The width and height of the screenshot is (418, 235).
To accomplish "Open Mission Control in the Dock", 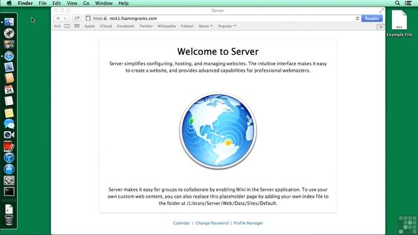I will pyautogui.click(x=9, y=44).
